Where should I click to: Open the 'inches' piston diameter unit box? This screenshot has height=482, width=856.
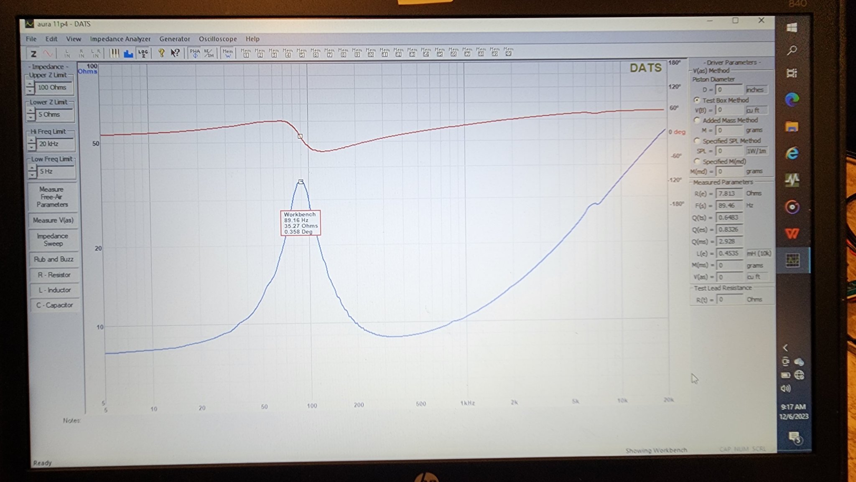pyautogui.click(x=757, y=90)
